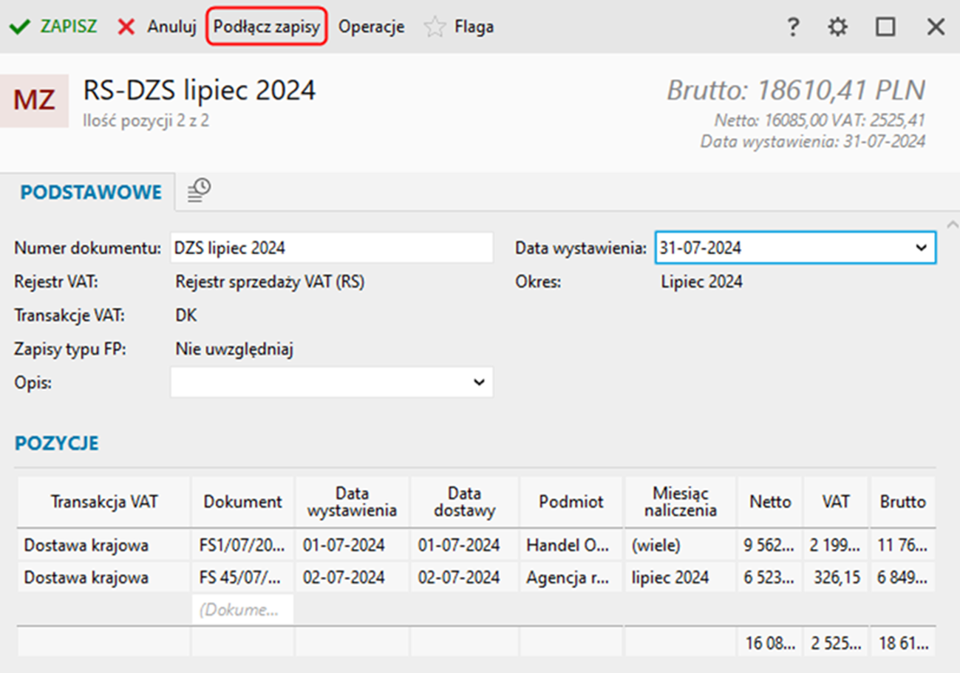Click the Agencja r... podmiot cell
Image resolution: width=960 pixels, height=673 pixels.
(x=572, y=577)
